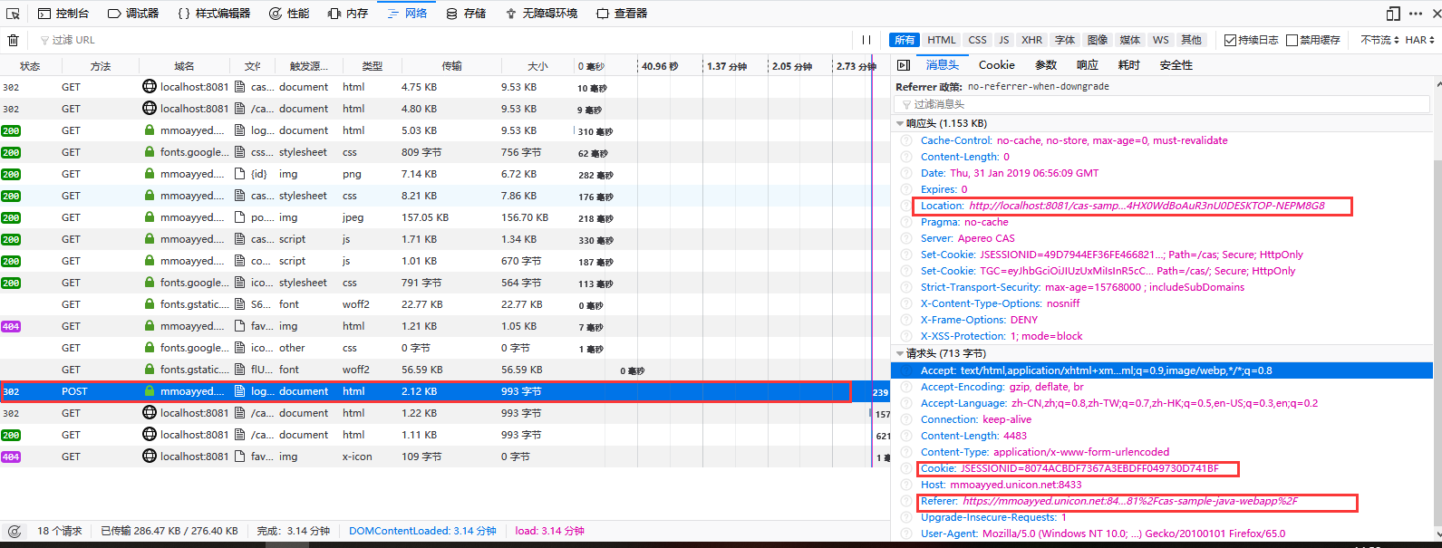Collapse the 响应头 response headers section
The image size is (1442, 548).
point(900,123)
